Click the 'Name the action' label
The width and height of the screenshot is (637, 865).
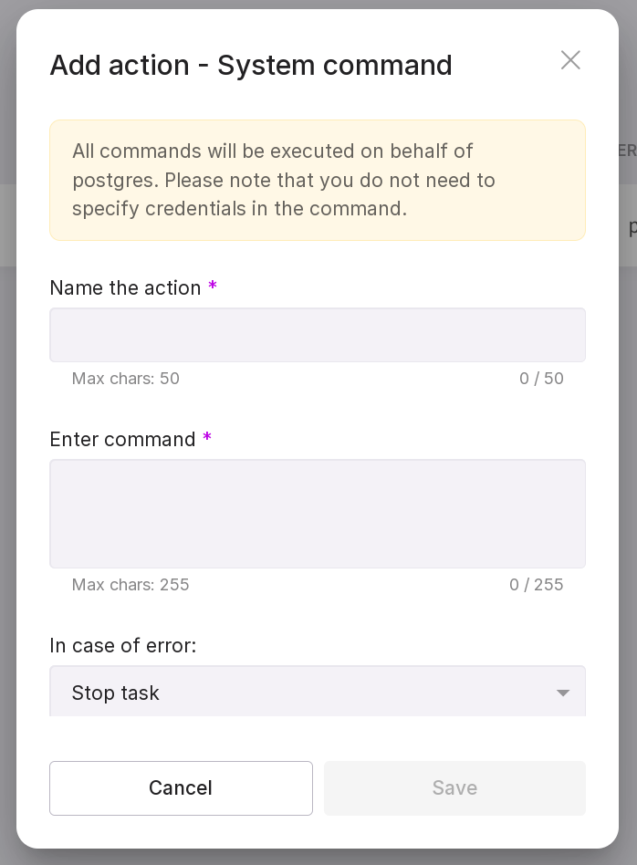coord(125,288)
